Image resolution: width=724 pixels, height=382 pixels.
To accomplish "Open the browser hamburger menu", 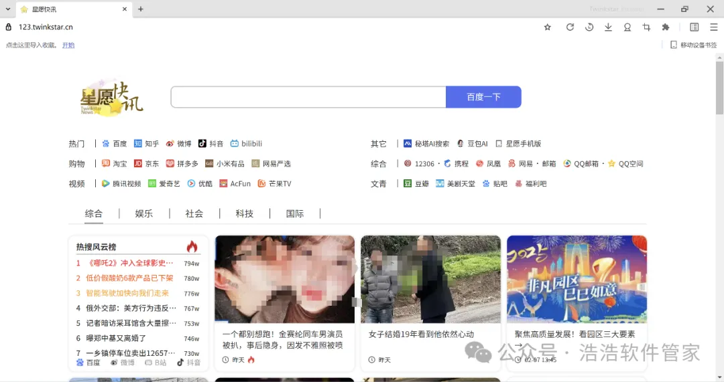I will (x=713, y=27).
